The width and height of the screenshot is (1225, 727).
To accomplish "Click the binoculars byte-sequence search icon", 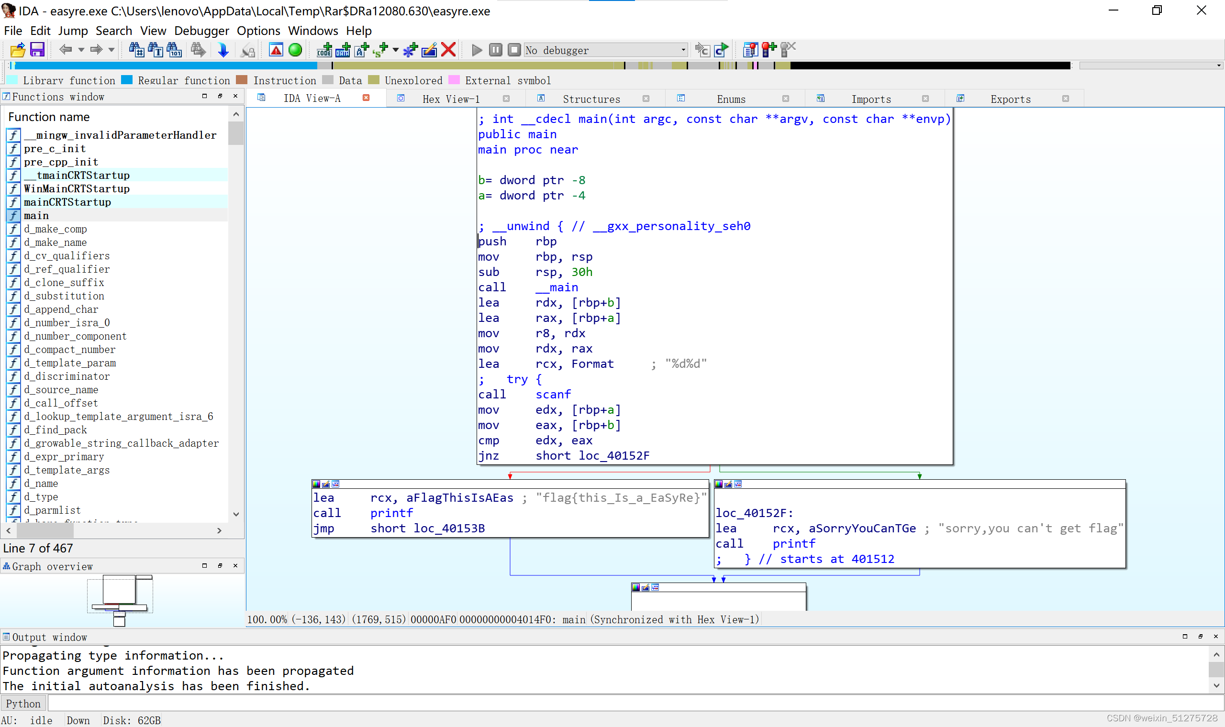I will click(175, 50).
